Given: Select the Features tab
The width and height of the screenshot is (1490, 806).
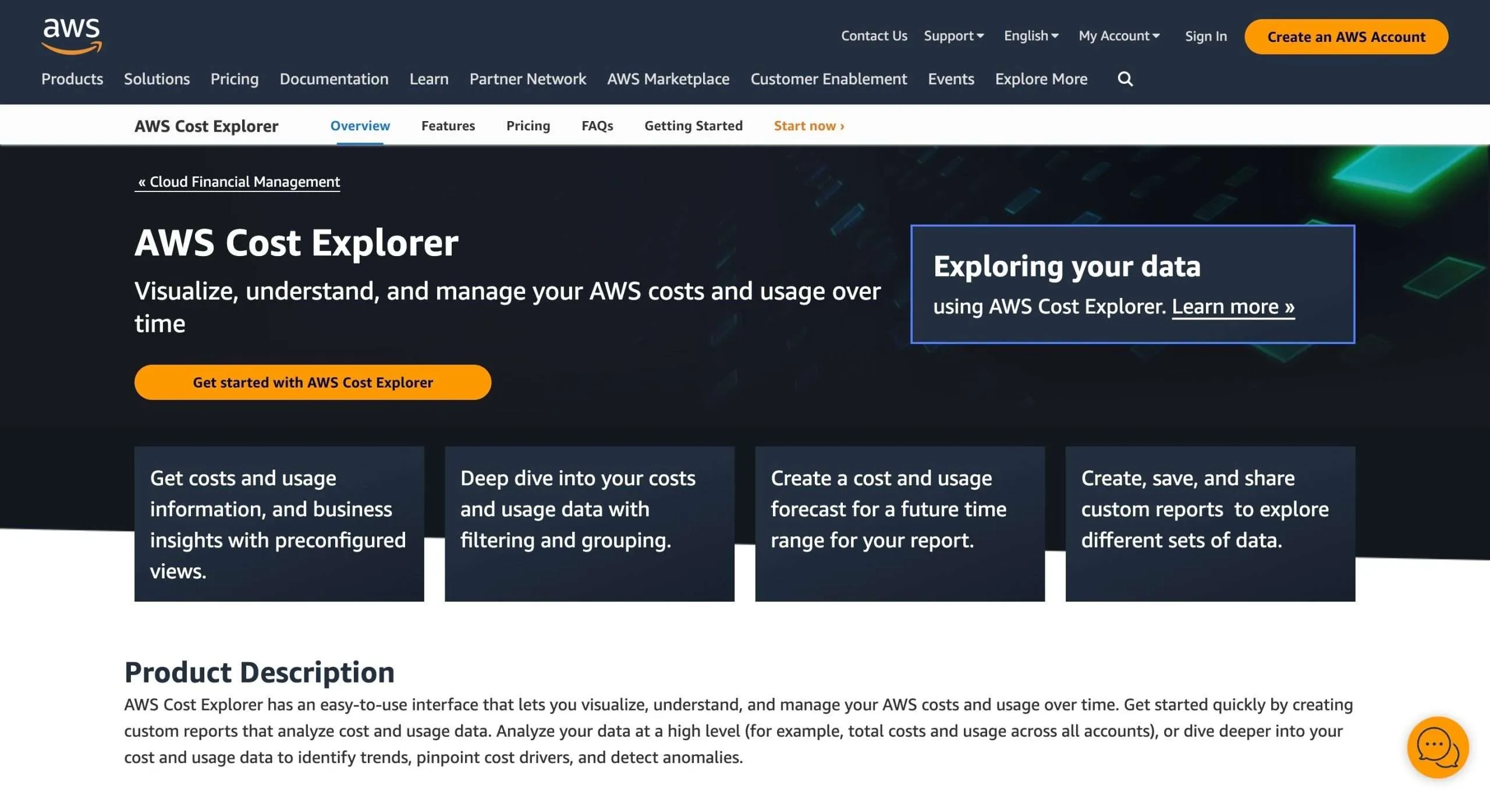Looking at the screenshot, I should pyautogui.click(x=448, y=126).
